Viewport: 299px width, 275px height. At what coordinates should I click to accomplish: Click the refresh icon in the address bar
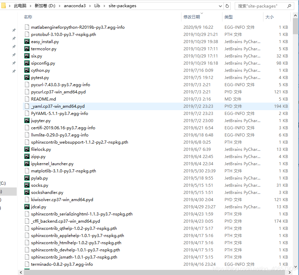227,5
